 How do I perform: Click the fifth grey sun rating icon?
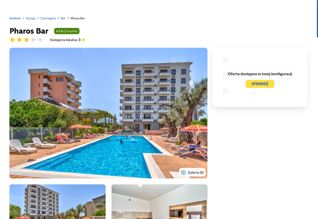tap(41, 40)
